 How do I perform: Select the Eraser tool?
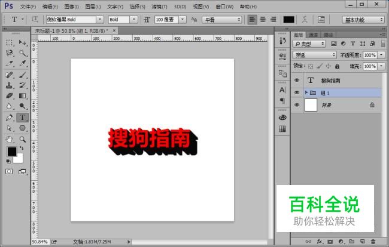pos(10,95)
